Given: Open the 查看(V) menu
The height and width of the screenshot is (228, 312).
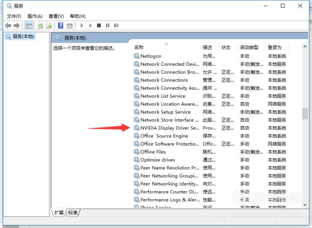Looking at the screenshot, I should tap(56, 16).
